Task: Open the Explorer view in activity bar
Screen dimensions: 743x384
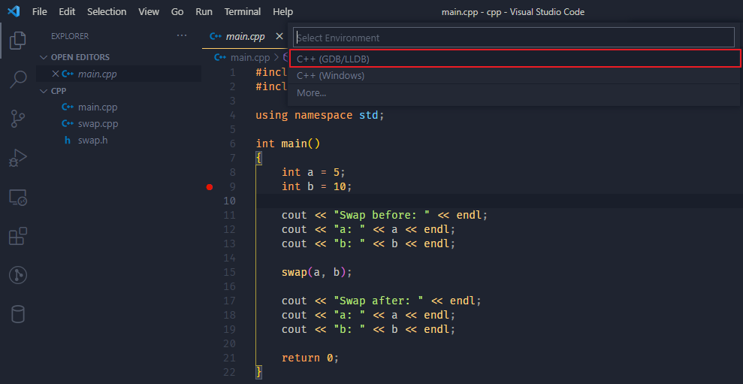Action: pos(18,41)
